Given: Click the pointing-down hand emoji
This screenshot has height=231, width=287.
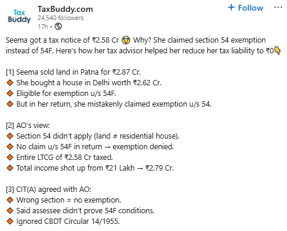Looking at the screenshot, I should 278,51.
